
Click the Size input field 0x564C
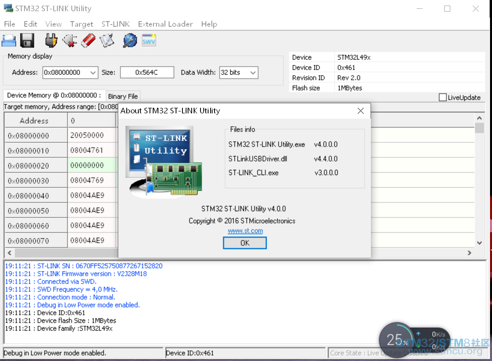pos(147,73)
